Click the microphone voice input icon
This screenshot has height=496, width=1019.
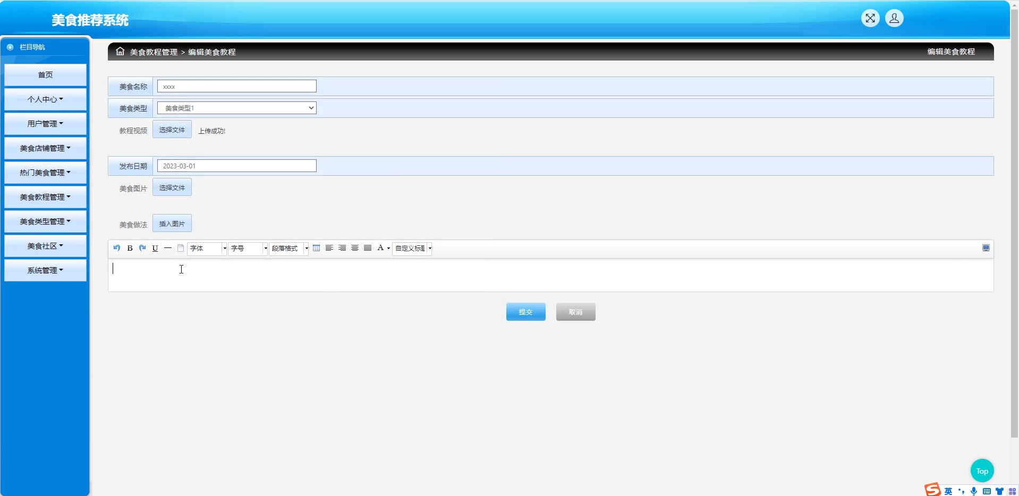(974, 491)
